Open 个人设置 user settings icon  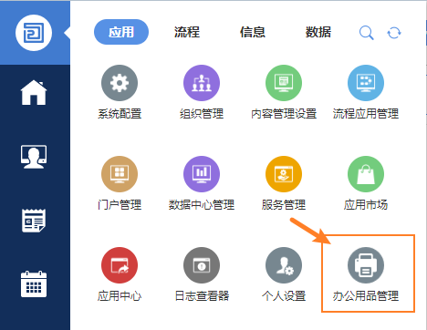tap(284, 265)
